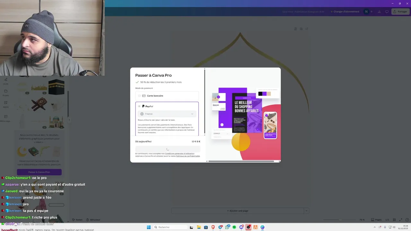
Task: Click the plus icon next to avatar
Action: (372, 12)
